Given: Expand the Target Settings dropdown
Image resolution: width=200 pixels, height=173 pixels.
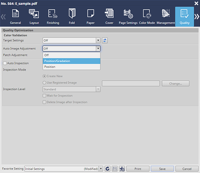Looking at the screenshot, I should 98,41.
